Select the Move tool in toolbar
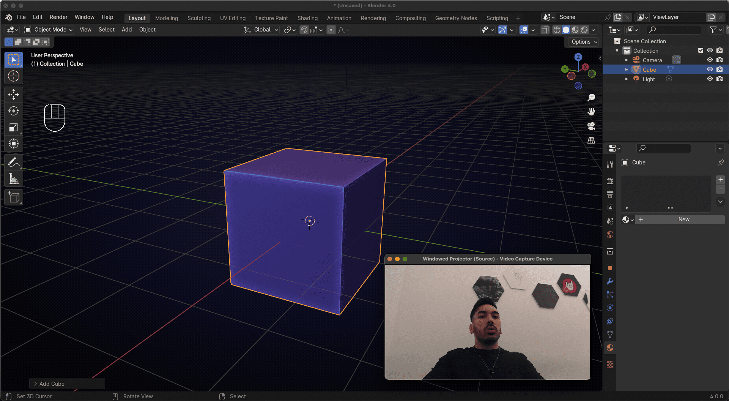 (x=14, y=94)
